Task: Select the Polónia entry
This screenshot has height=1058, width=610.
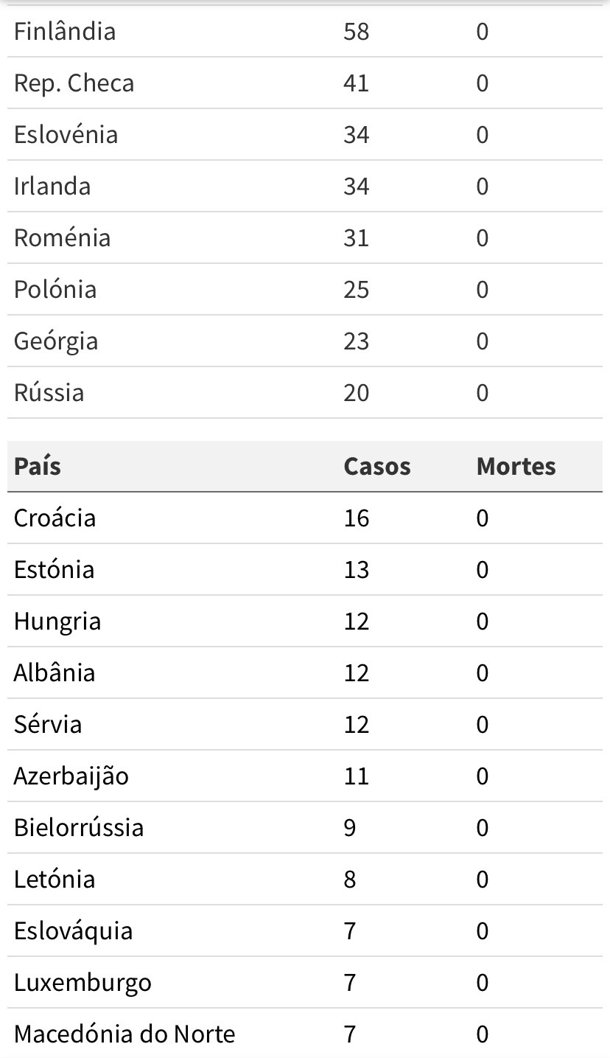Action: pyautogui.click(x=55, y=290)
